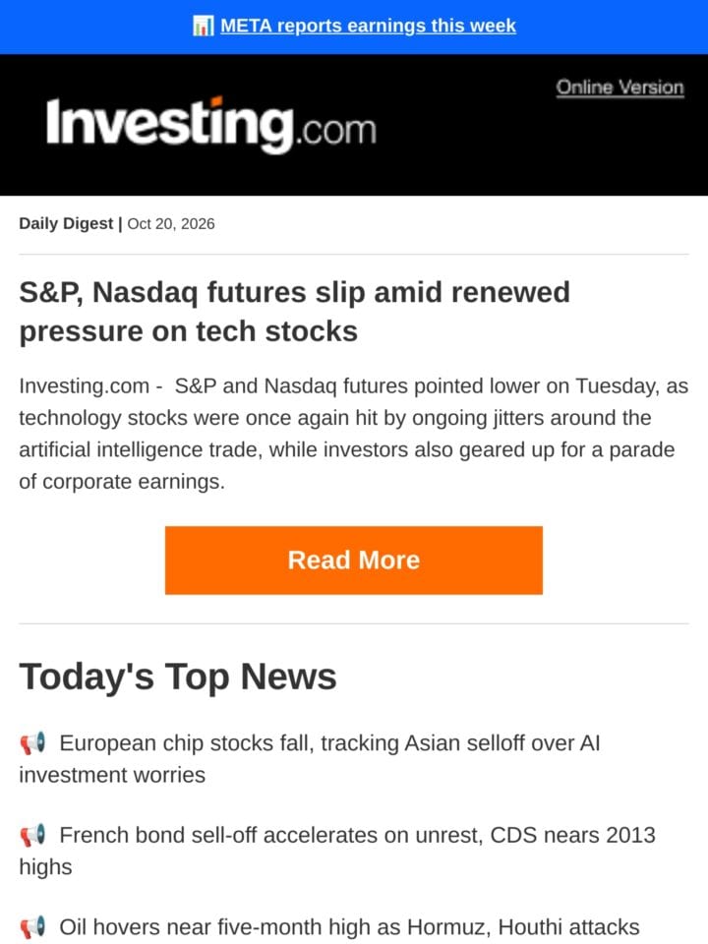Click the orange Read More button

point(354,560)
